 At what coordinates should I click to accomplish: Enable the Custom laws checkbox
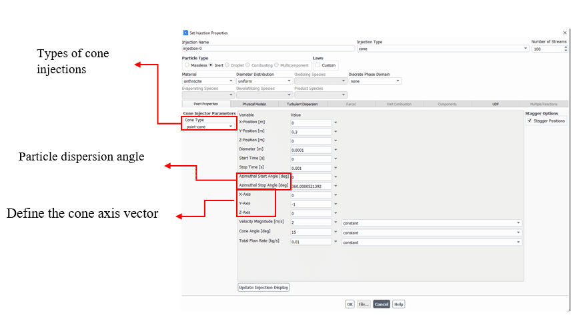pyautogui.click(x=317, y=65)
